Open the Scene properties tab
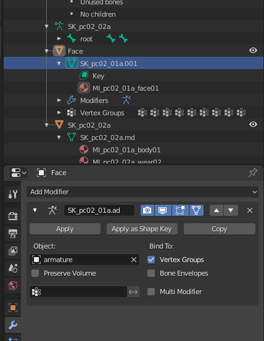 (x=13, y=268)
